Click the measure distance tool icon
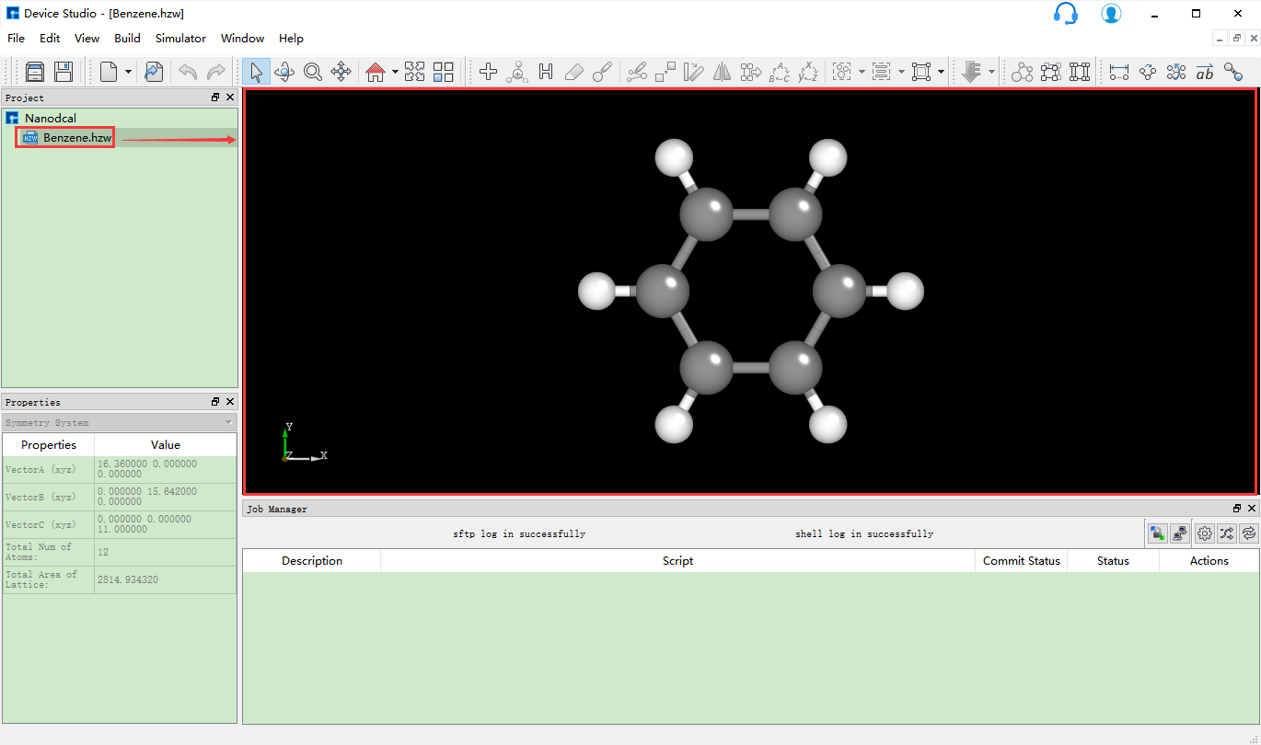Viewport: 1261px width, 745px height. point(1119,72)
